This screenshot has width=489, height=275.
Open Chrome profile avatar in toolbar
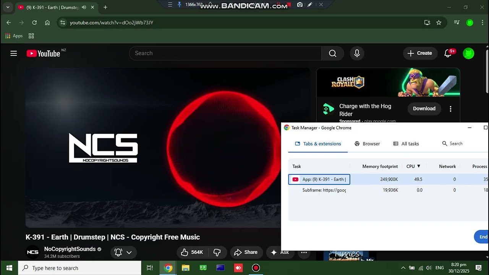(x=470, y=23)
